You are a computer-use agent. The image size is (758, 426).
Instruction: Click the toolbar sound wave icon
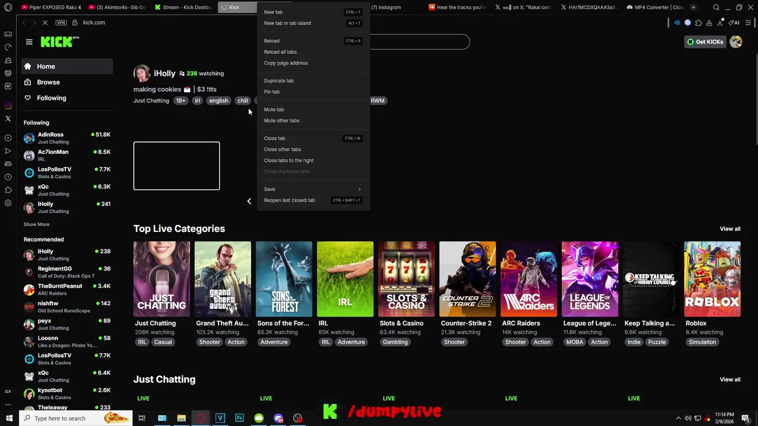click(x=677, y=22)
